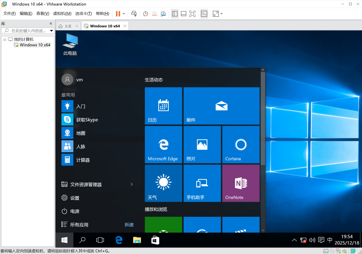Viewport: 362px width, 254px height.
Task: Expand the 文件资源管理器 jump list arrow
Action: click(132, 184)
